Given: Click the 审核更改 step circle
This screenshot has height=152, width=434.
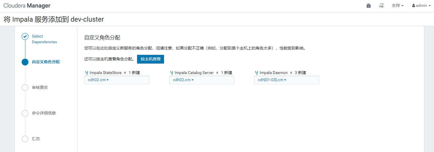Looking at the screenshot, I should click(x=25, y=88).
